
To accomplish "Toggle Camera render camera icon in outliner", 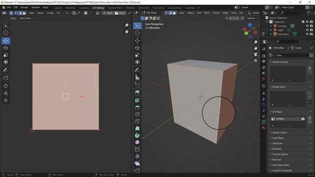I will coord(312,26).
